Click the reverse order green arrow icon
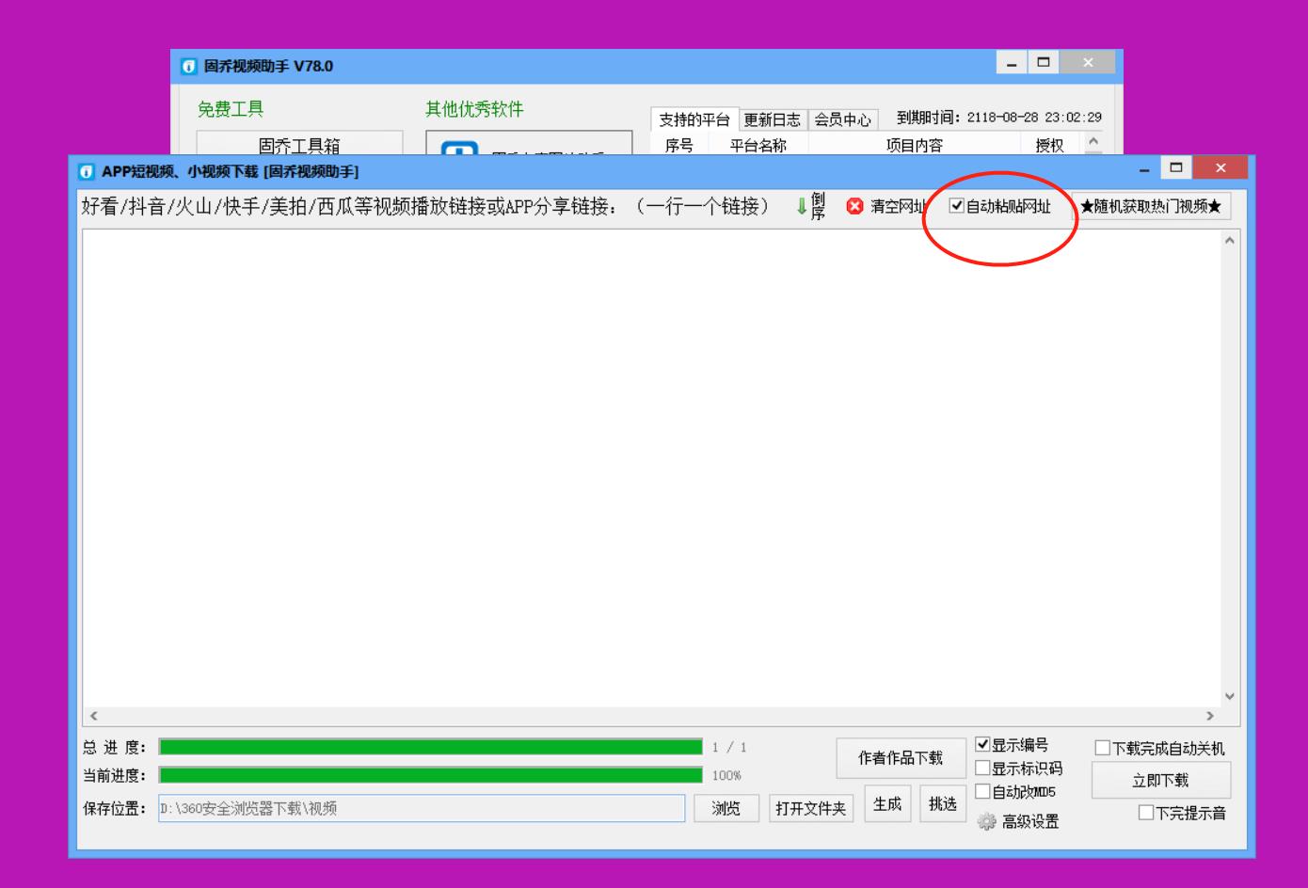Image resolution: width=1308 pixels, height=888 pixels. (802, 206)
